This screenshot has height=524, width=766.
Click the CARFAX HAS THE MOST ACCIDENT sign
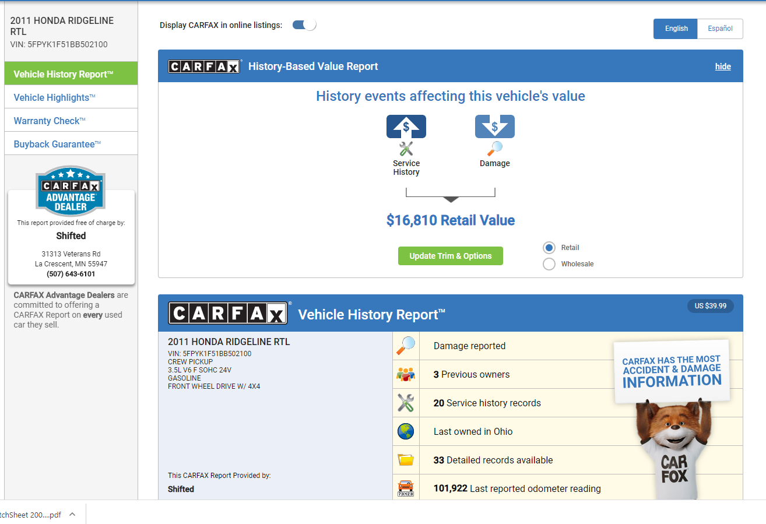click(x=672, y=371)
